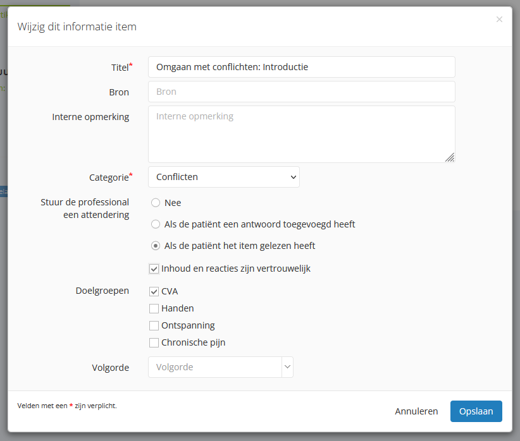
Task: Enable the Handen doelgroep checkbox
Action: (154, 309)
